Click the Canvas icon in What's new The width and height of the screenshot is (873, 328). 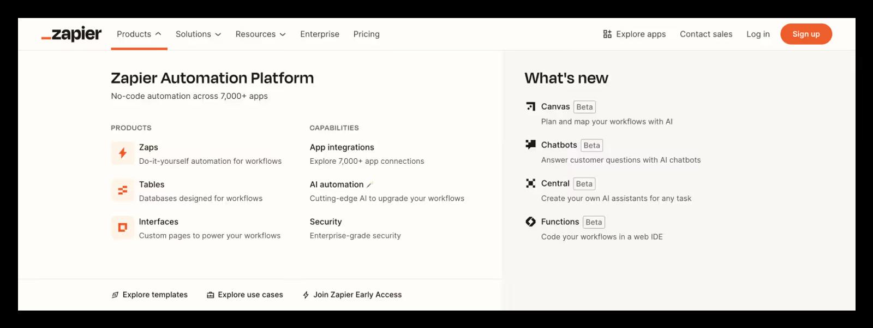[530, 106]
